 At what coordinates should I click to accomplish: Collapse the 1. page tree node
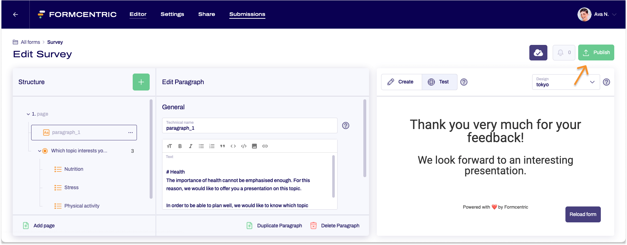point(28,114)
